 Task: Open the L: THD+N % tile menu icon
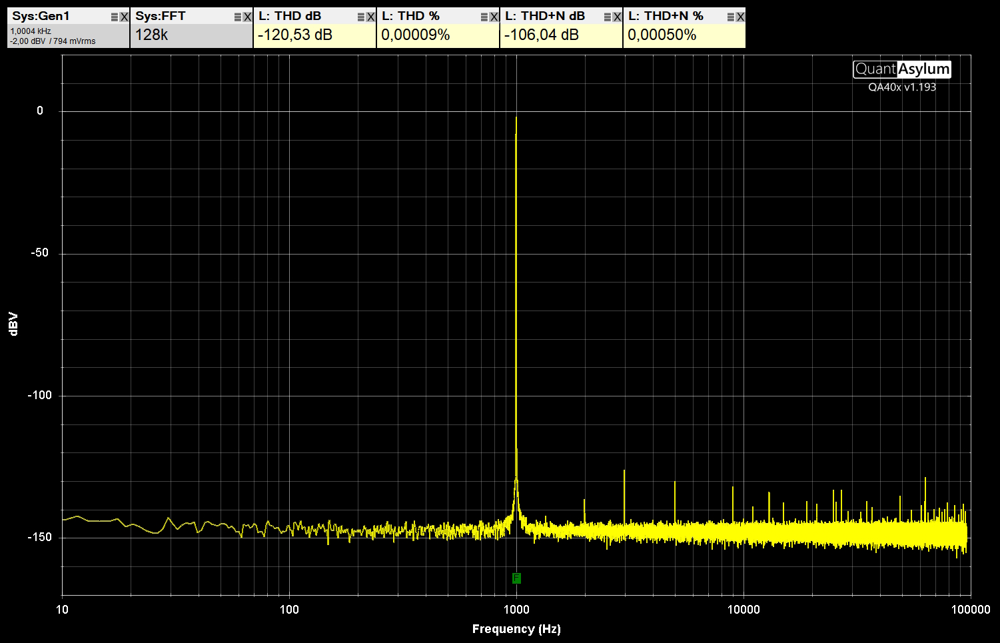pyautogui.click(x=731, y=17)
